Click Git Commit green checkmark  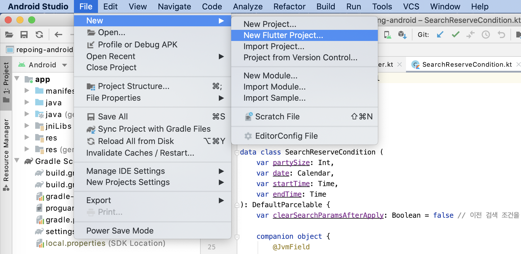pos(455,35)
